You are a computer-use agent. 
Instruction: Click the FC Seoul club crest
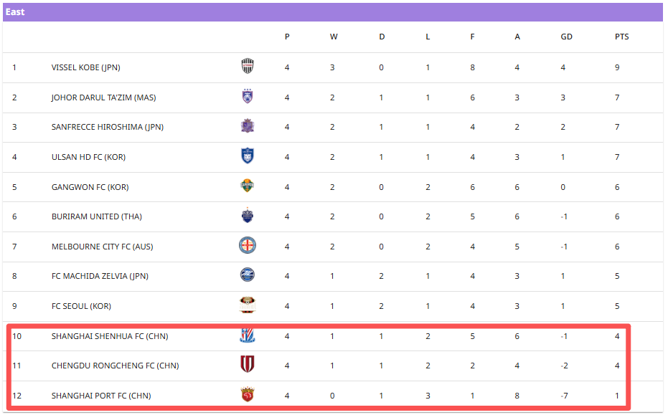point(247,305)
